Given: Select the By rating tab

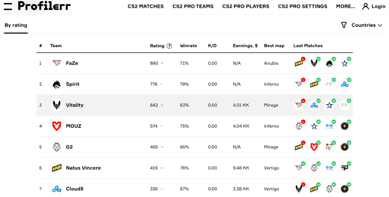Looking at the screenshot, I should coord(16,25).
